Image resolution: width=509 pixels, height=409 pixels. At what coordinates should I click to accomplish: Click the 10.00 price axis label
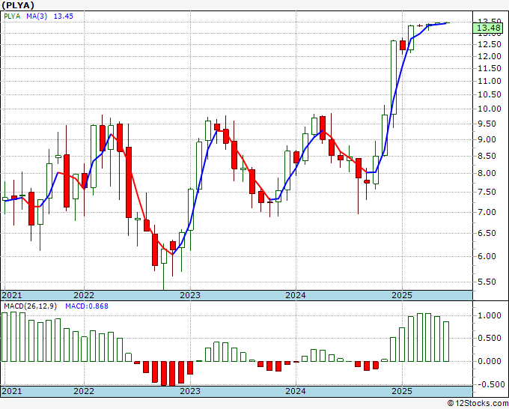coord(490,109)
